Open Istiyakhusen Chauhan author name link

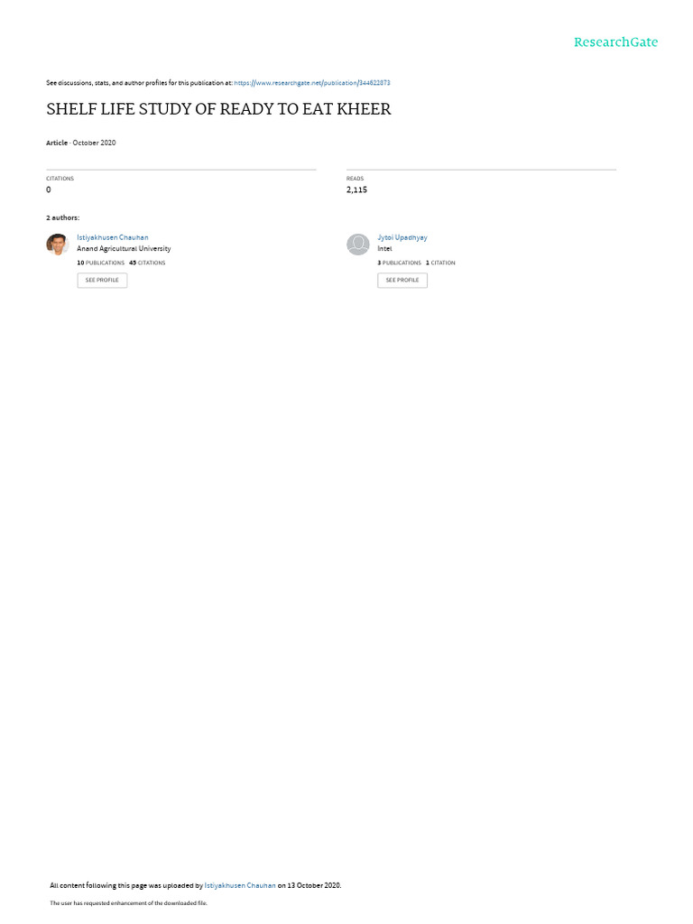coord(113,237)
